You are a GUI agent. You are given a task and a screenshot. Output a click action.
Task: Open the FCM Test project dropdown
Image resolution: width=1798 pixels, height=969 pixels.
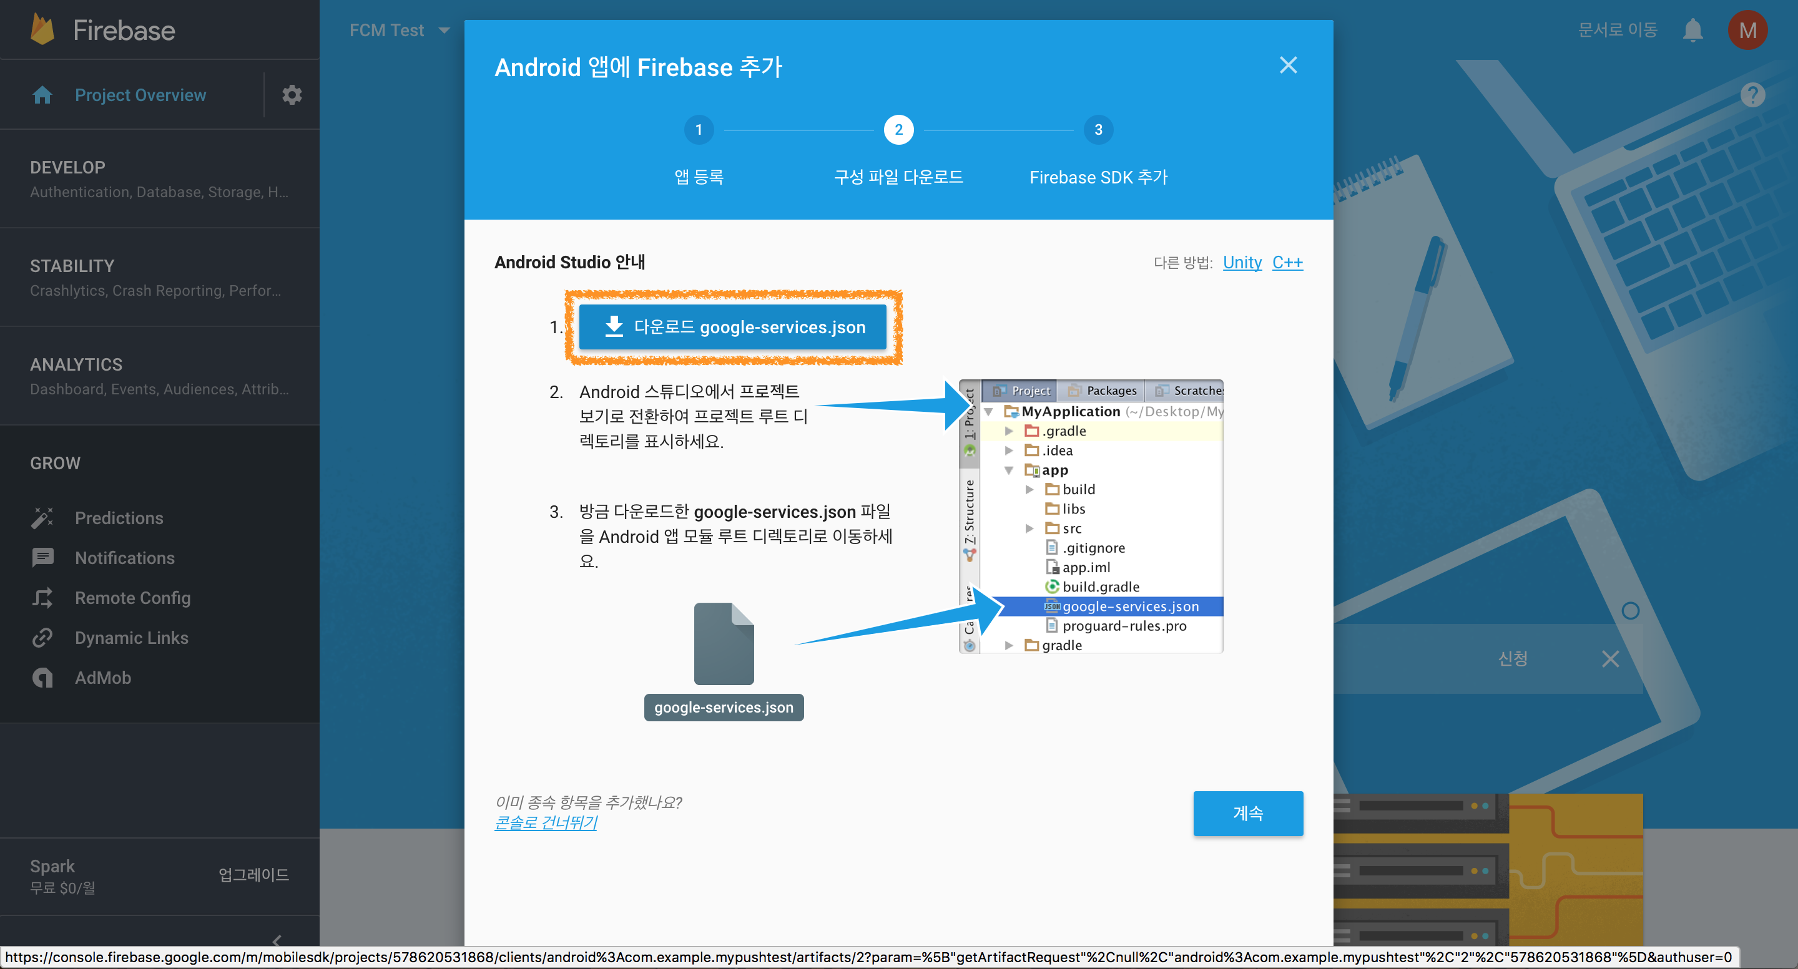click(400, 30)
